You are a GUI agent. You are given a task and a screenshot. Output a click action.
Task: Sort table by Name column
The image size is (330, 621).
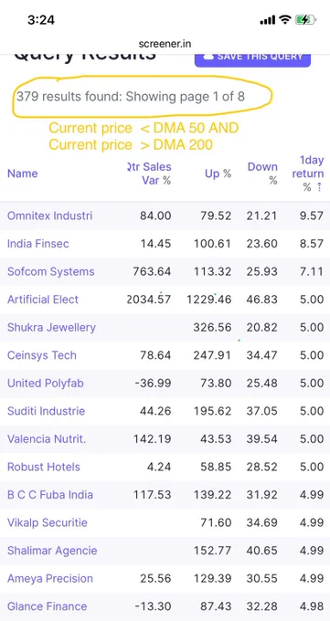[x=23, y=174]
